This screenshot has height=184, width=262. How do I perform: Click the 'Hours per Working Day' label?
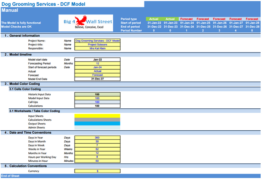pos(42,157)
